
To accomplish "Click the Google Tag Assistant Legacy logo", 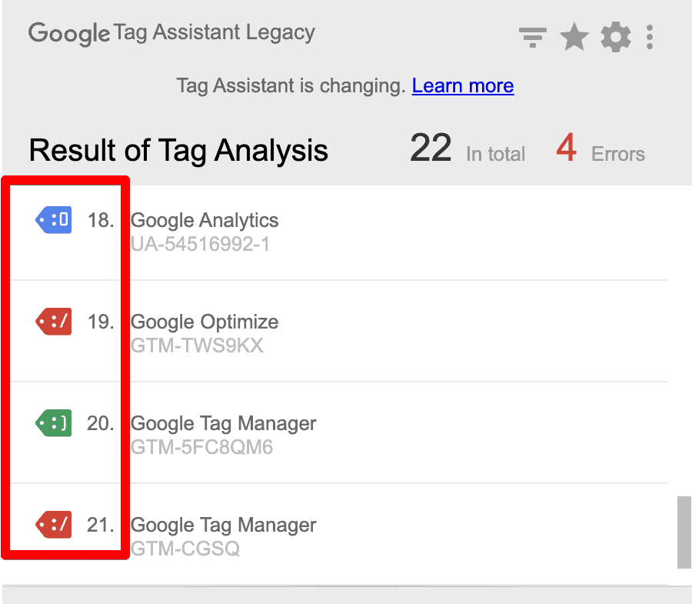I will pyautogui.click(x=171, y=33).
